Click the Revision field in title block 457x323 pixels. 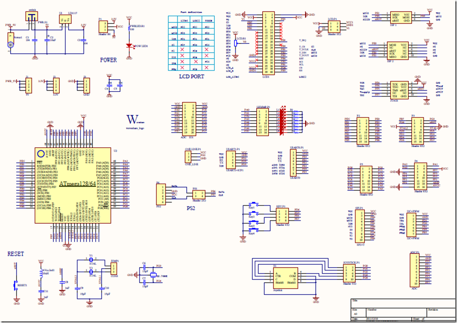coord(440,313)
